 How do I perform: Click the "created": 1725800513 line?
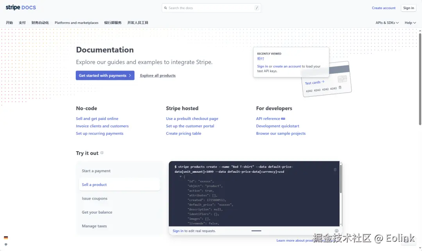[x=207, y=200]
